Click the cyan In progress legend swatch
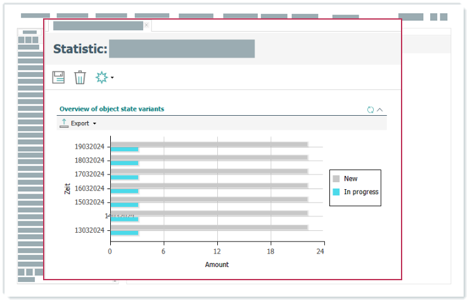 tap(336, 192)
